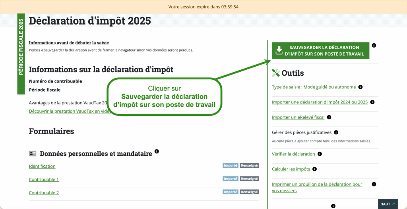Viewport: 407px width, 209px height.
Task: Click info icon beside Importer une déclaration d'impôt
Action: [372, 102]
